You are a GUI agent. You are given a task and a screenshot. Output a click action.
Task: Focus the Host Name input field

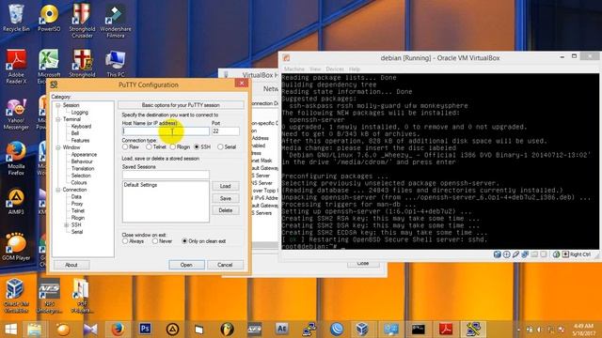click(x=166, y=131)
